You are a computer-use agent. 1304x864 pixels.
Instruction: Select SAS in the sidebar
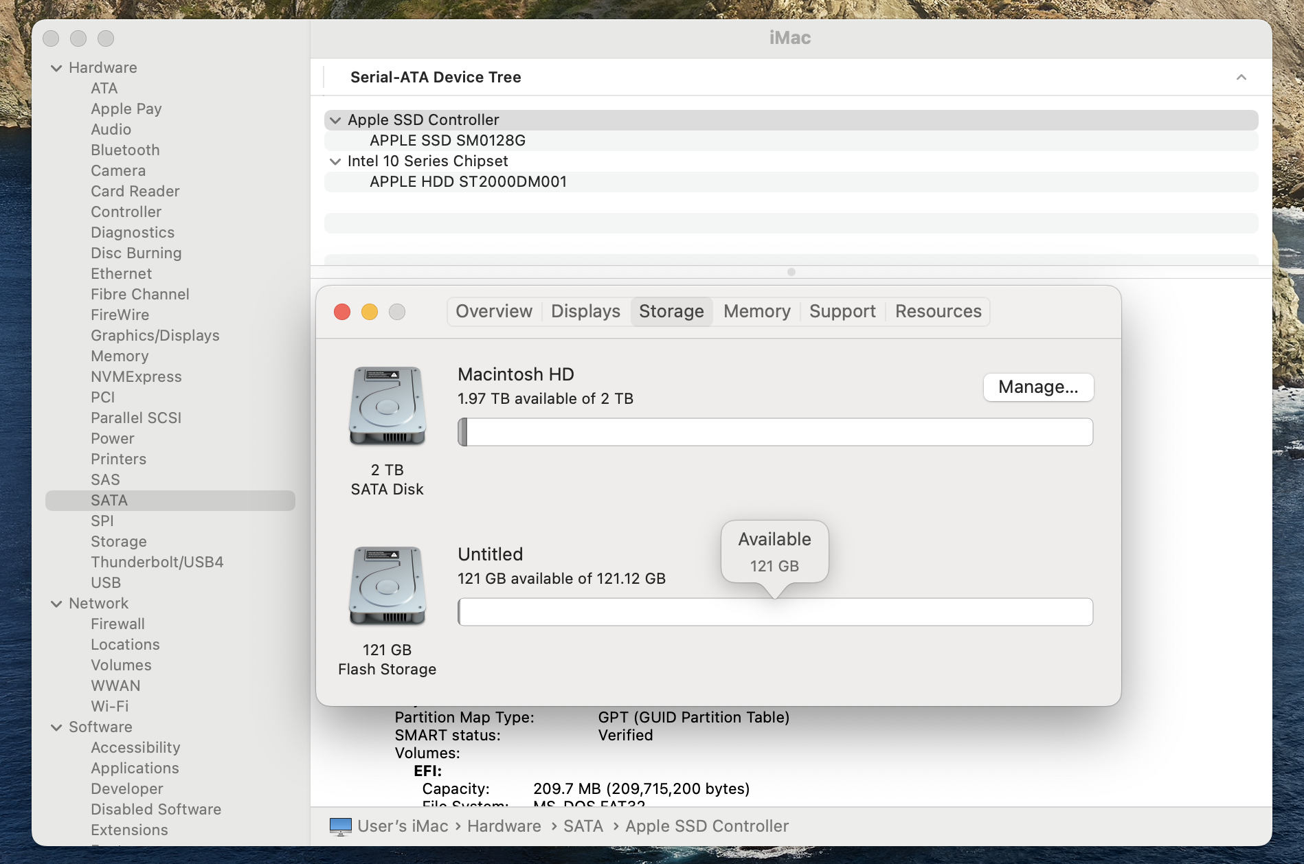[x=105, y=480]
